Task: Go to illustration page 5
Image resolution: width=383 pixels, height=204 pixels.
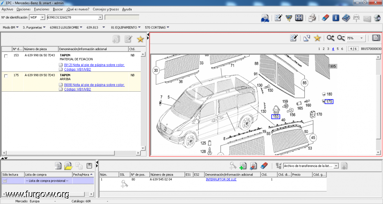Action: click(338, 49)
